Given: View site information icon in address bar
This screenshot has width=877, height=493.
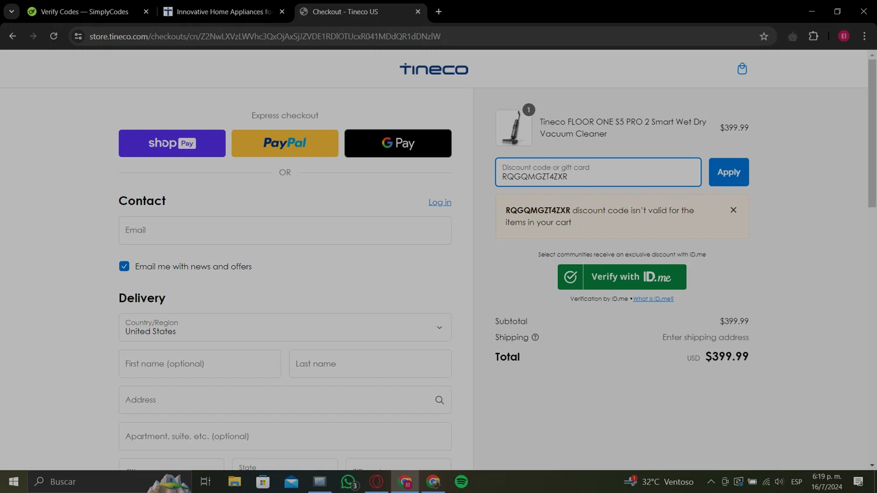Looking at the screenshot, I should [x=78, y=36].
